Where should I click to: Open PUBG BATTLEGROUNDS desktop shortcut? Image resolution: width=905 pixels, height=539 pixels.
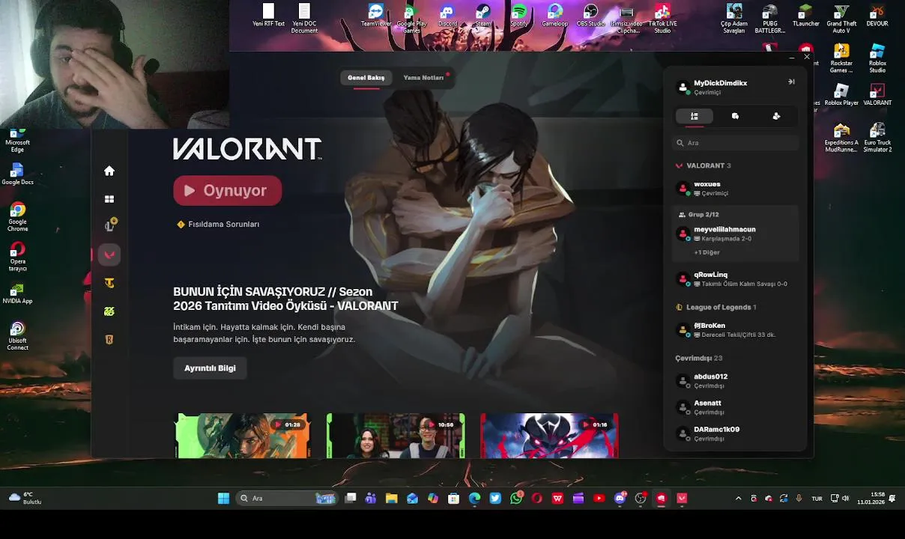[769, 18]
